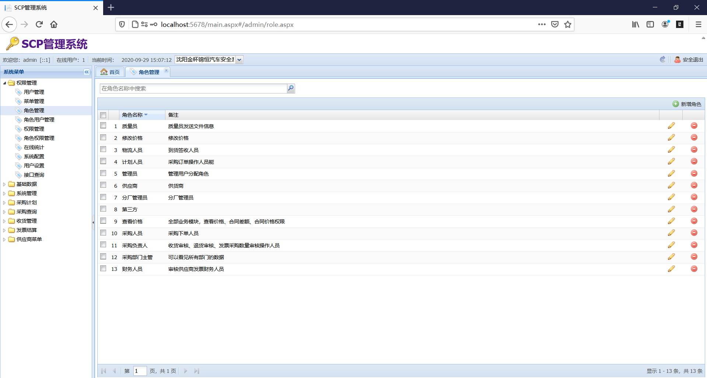
Task: Open the Firefox hamburger menu
Action: (698, 24)
